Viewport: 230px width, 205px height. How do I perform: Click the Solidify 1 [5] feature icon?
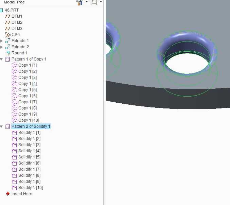click(x=15, y=157)
